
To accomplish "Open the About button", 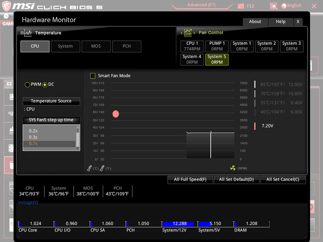I will pyautogui.click(x=255, y=22).
